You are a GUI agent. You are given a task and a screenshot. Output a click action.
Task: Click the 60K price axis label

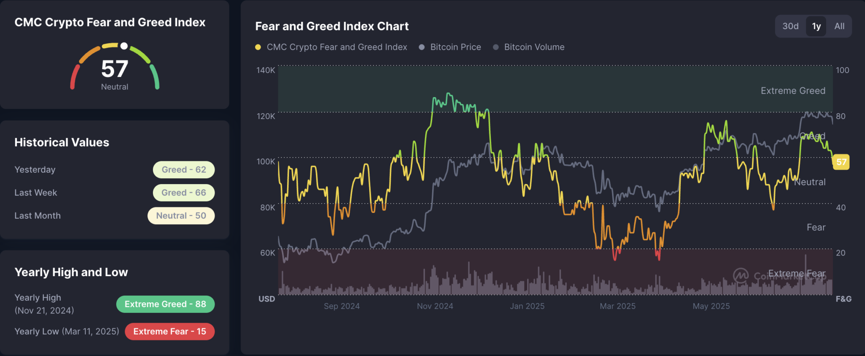click(267, 253)
